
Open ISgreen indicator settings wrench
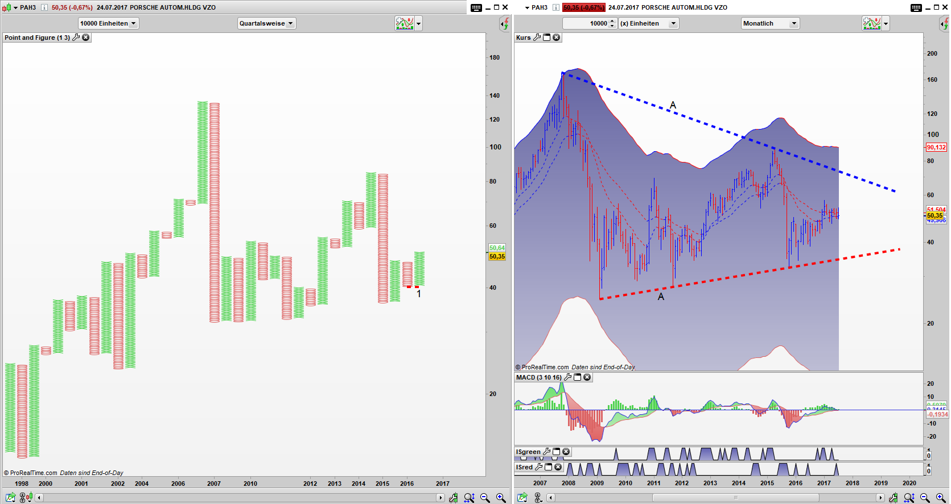point(547,452)
